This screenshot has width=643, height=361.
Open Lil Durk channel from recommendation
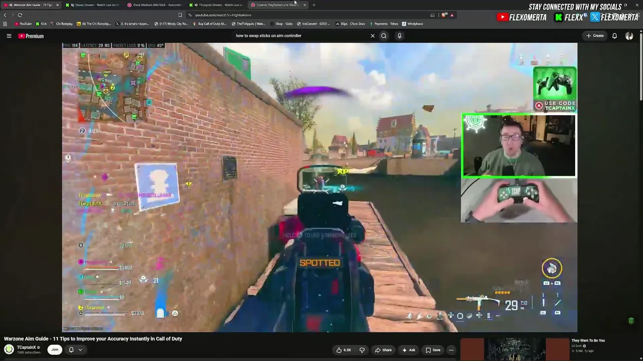point(576,346)
